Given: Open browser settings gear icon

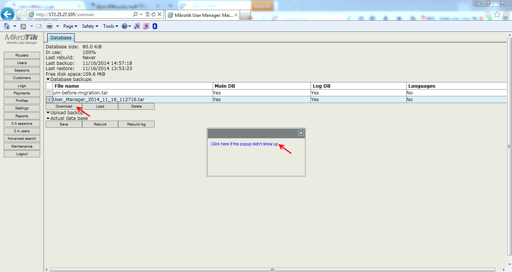Looking at the screenshot, I should [x=506, y=14].
